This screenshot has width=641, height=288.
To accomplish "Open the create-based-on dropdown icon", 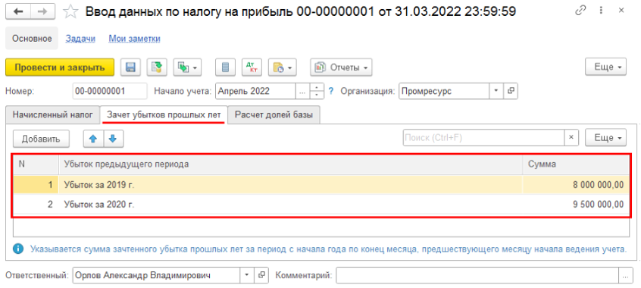I will 188,67.
